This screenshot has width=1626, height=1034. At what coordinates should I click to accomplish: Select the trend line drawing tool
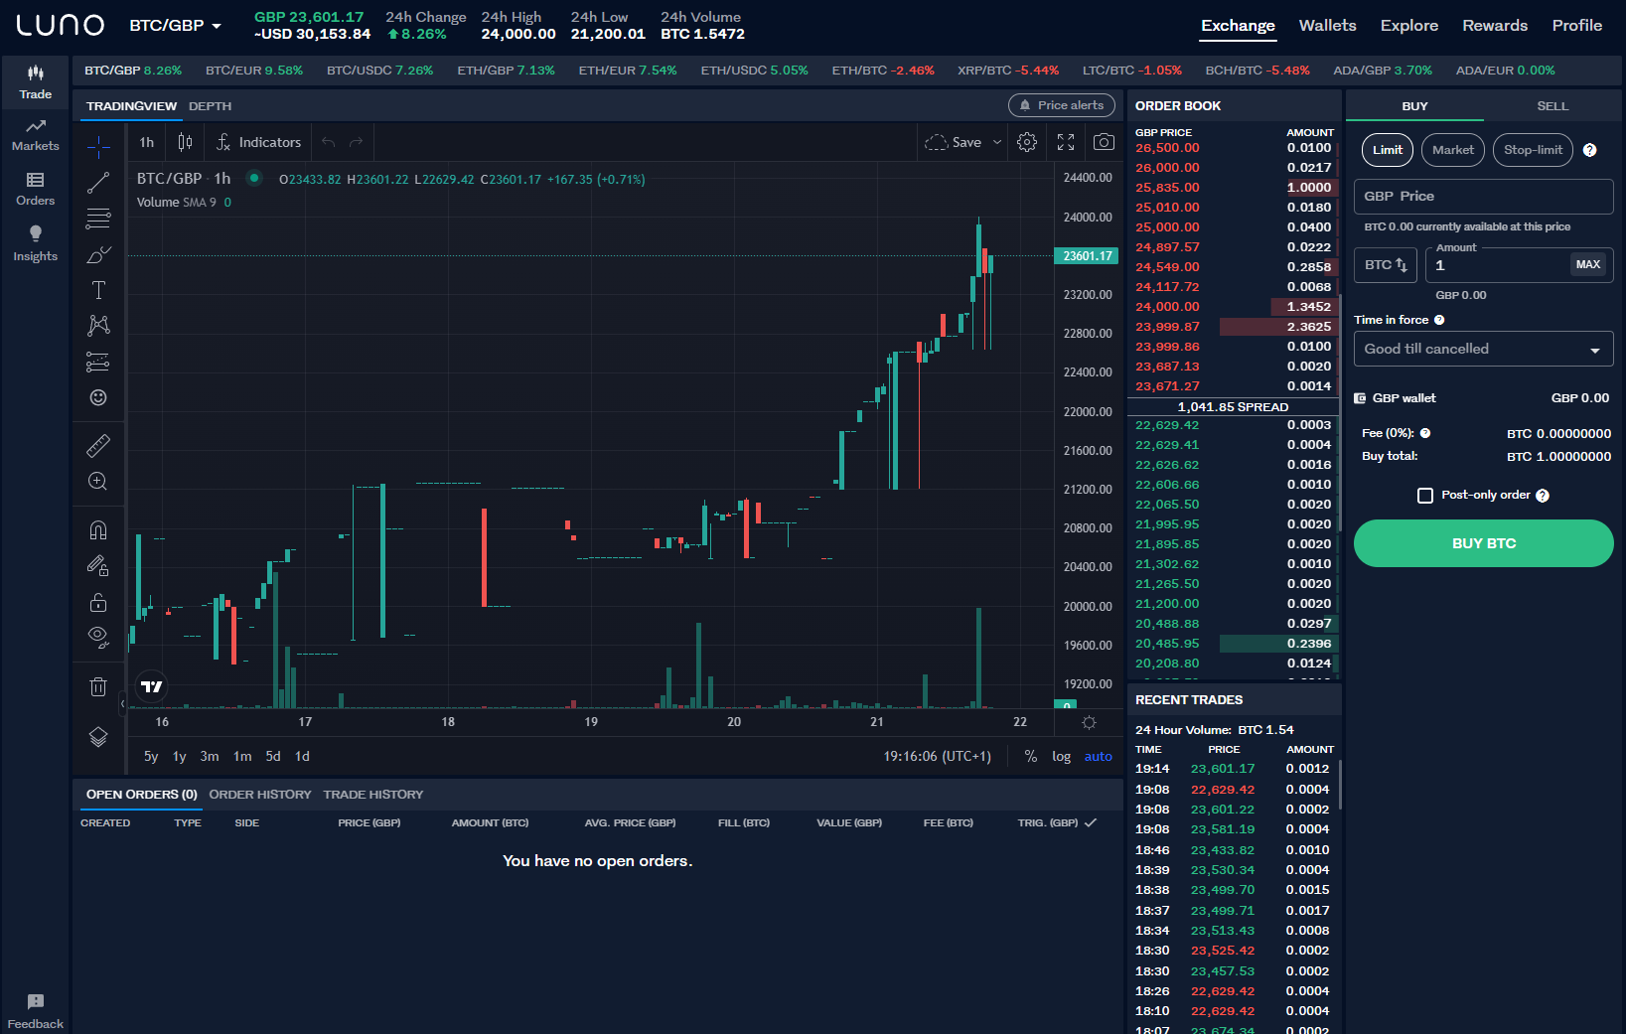click(x=98, y=183)
